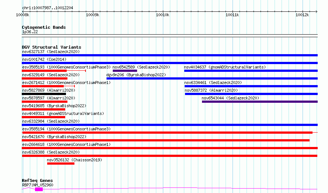
Task: Select the red bar under nsv3526132
Action: (x=61, y=164)
